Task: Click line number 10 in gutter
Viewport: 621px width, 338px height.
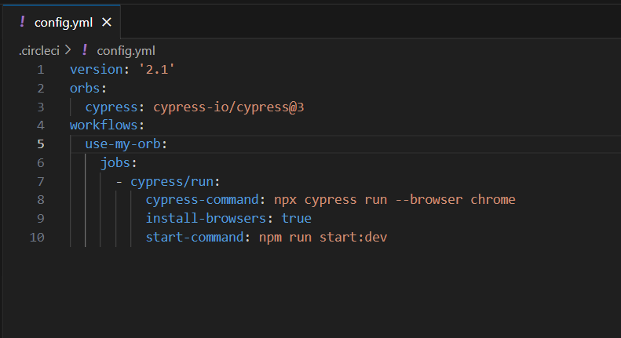Action: pos(37,238)
